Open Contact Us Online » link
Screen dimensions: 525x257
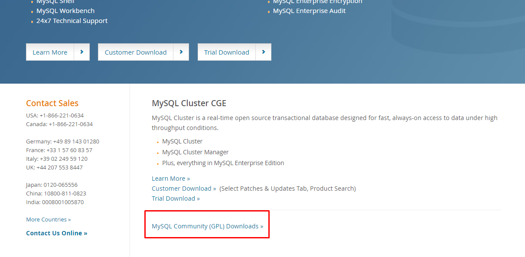click(x=56, y=233)
